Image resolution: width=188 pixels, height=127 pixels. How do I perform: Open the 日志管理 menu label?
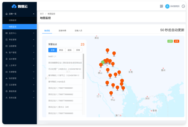click(12, 85)
